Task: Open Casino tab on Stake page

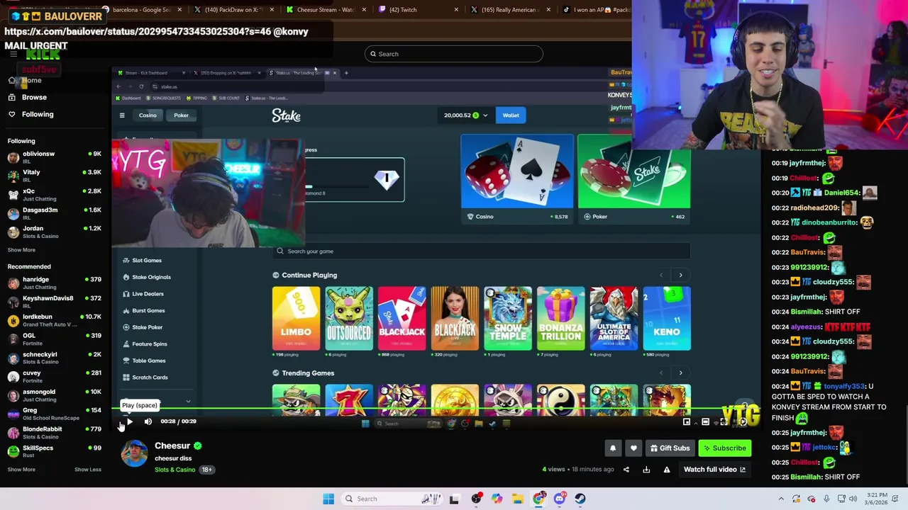Action: click(148, 115)
